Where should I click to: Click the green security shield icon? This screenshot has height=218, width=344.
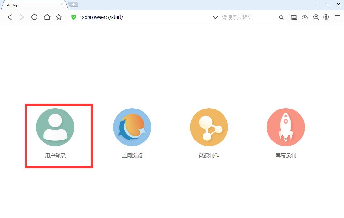click(x=74, y=17)
